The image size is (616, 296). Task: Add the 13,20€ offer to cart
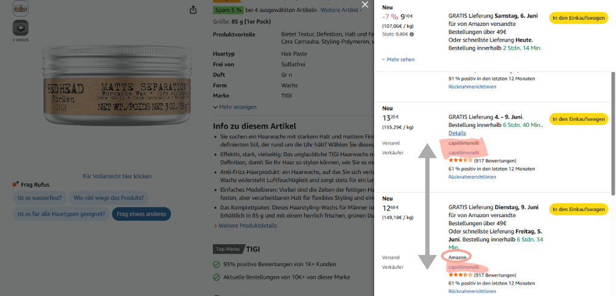578,119
